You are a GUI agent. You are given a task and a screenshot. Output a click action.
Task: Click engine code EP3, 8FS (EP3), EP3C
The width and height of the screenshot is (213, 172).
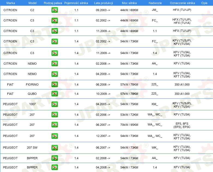click(182, 125)
